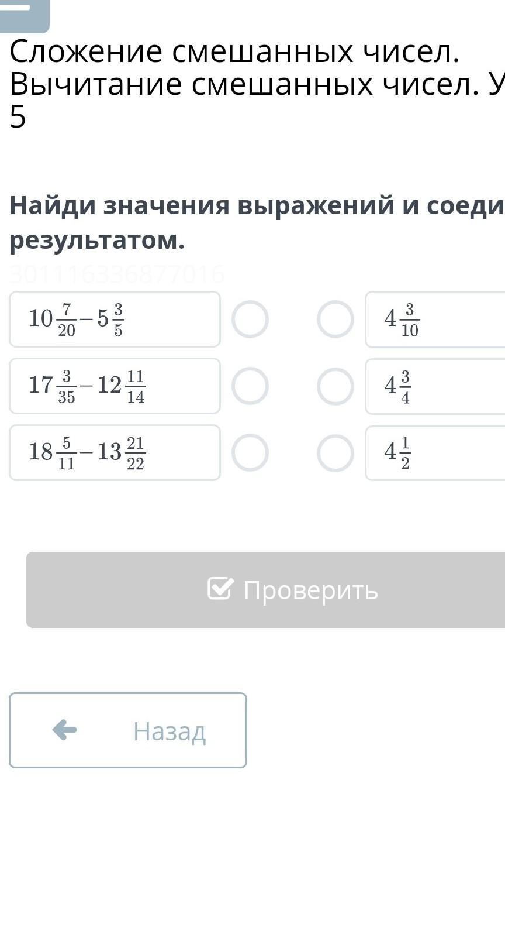Click the left arrow icon beside Назад
This screenshot has width=505, height=941.
(64, 730)
